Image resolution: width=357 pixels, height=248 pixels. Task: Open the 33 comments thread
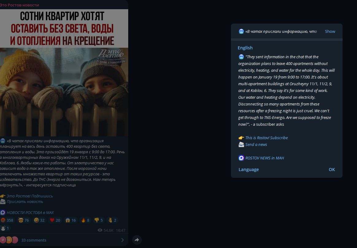tap(34, 240)
